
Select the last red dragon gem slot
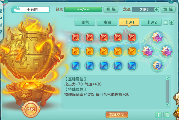coord(132,37)
